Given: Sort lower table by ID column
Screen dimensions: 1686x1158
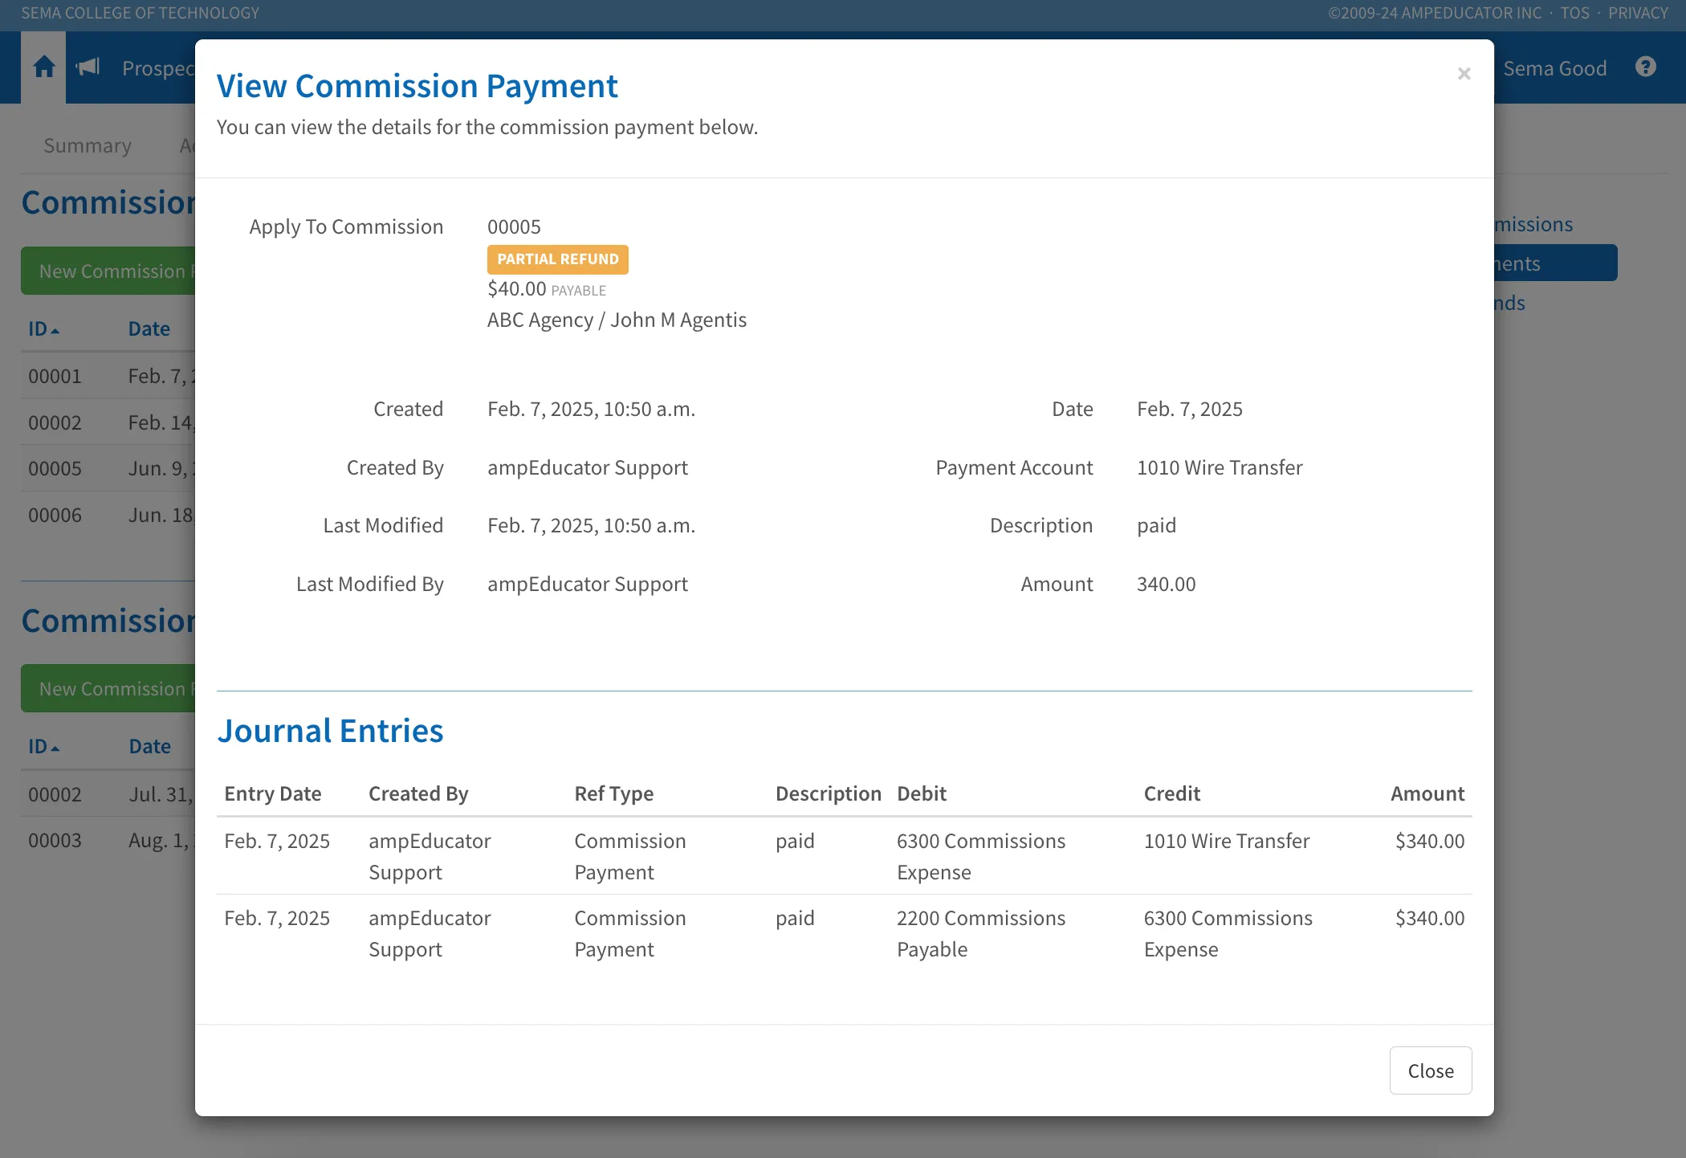Looking at the screenshot, I should (x=43, y=746).
